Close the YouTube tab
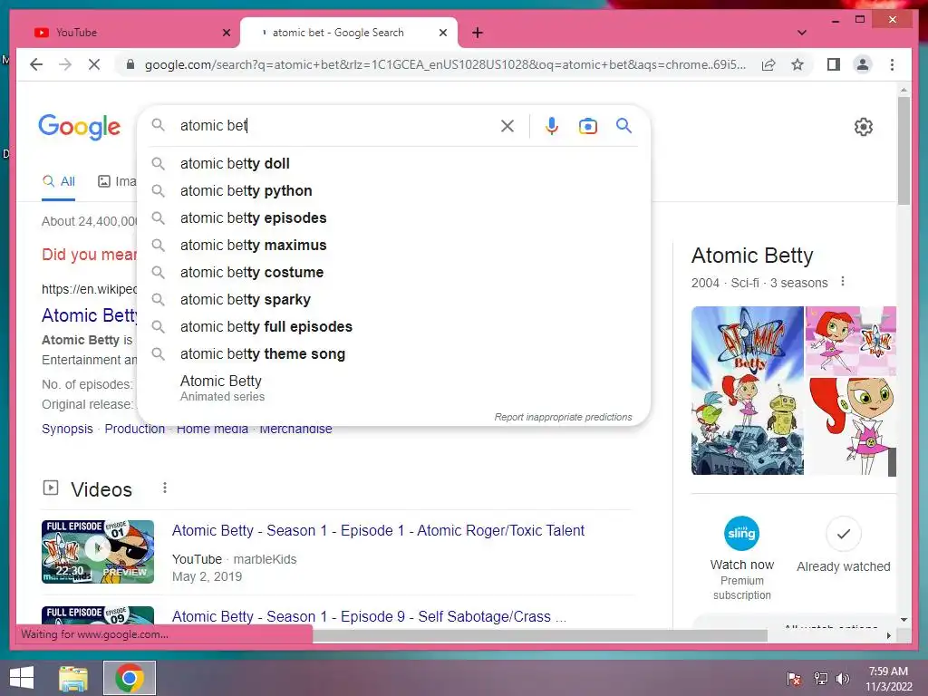Viewport: 928px width, 696px height. point(226,33)
